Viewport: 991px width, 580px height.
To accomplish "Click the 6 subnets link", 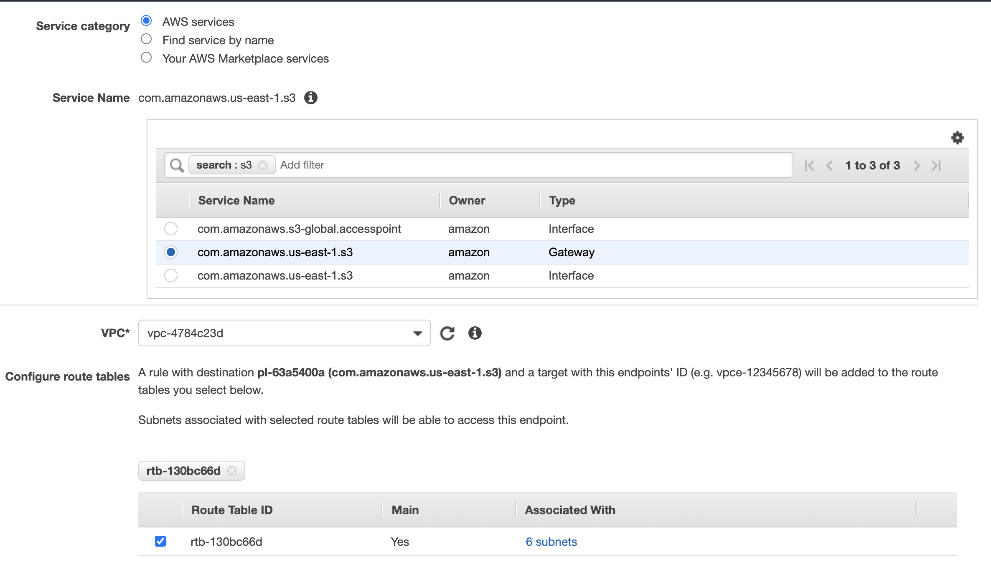I will click(x=551, y=541).
